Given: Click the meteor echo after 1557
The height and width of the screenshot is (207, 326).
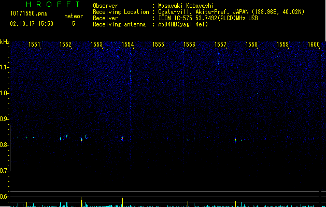Looking at the screenshot, I should (x=236, y=140).
